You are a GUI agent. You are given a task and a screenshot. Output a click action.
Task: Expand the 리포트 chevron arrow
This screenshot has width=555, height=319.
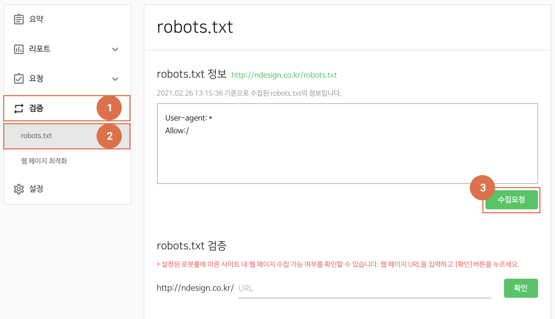pos(115,49)
